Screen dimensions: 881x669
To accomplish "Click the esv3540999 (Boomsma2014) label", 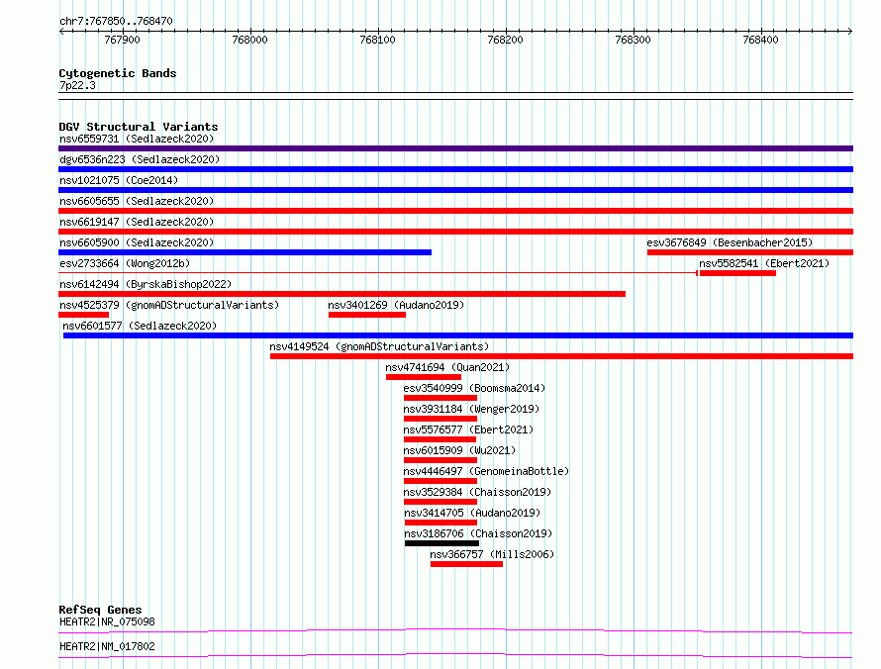I will coord(474,388).
